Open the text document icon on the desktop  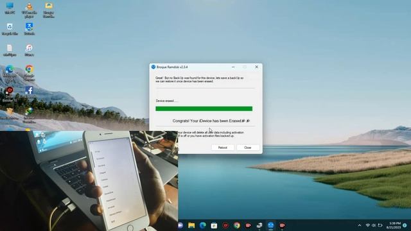pyautogui.click(x=10, y=50)
